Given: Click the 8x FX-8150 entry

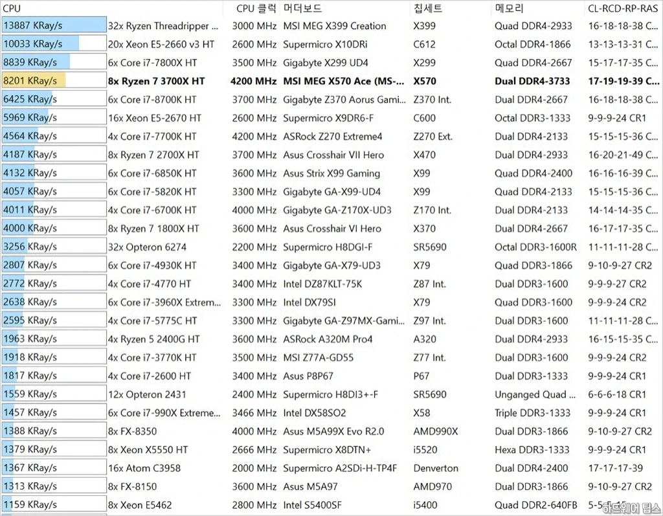Looking at the screenshot, I should click(x=132, y=487).
